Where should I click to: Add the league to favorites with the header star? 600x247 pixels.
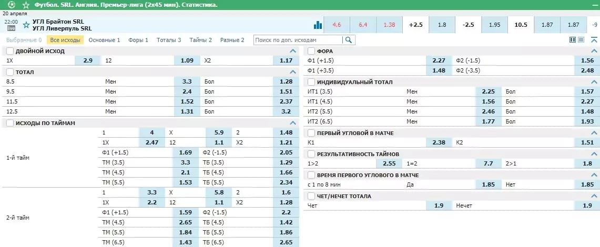click(26, 5)
